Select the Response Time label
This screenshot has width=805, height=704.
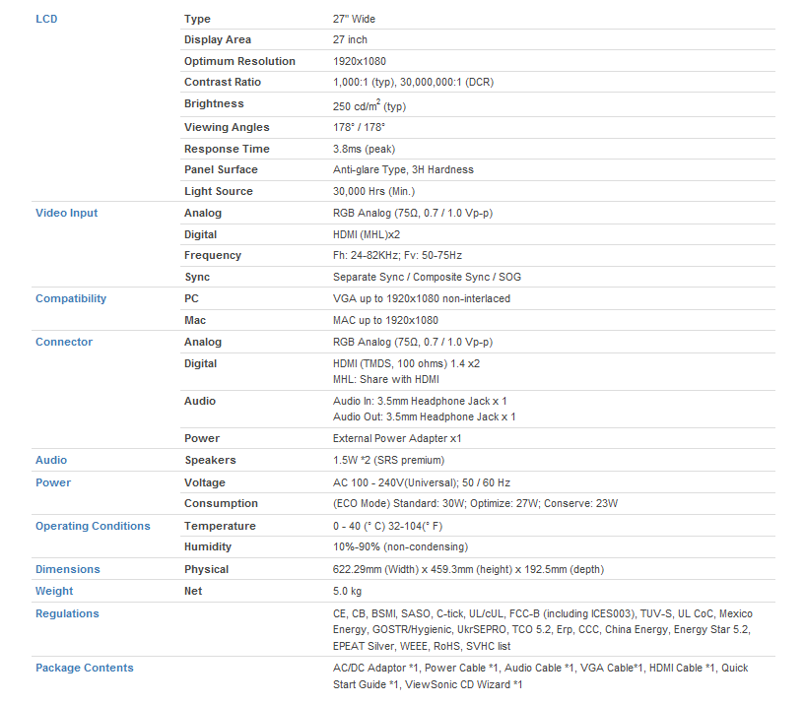click(227, 149)
